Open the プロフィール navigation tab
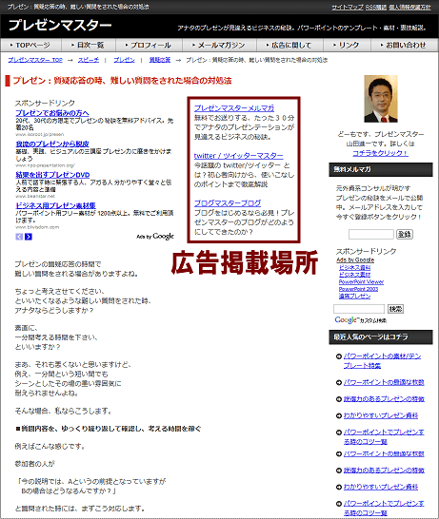Viewport: 439px width, 519px height. pos(149,45)
